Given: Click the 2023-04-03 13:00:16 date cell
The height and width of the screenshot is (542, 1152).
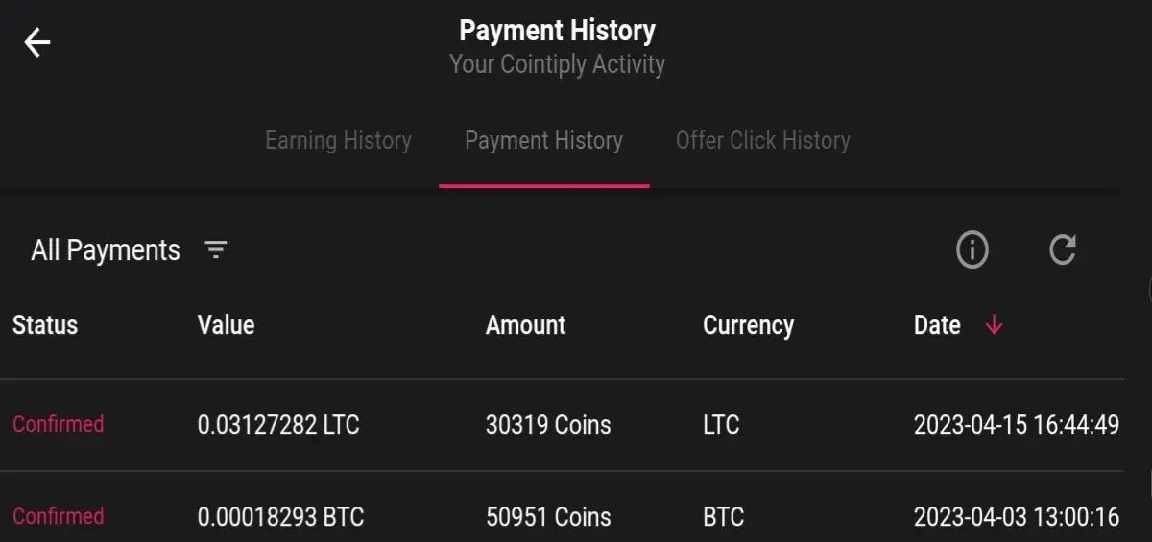Looking at the screenshot, I should pos(1017,517).
